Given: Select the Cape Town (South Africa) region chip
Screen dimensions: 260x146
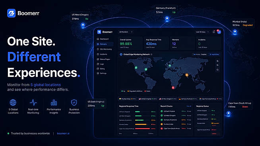Looking at the screenshot, I should click(x=210, y=99).
